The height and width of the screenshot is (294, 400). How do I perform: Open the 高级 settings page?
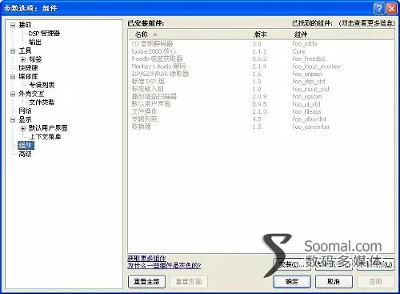(x=25, y=154)
